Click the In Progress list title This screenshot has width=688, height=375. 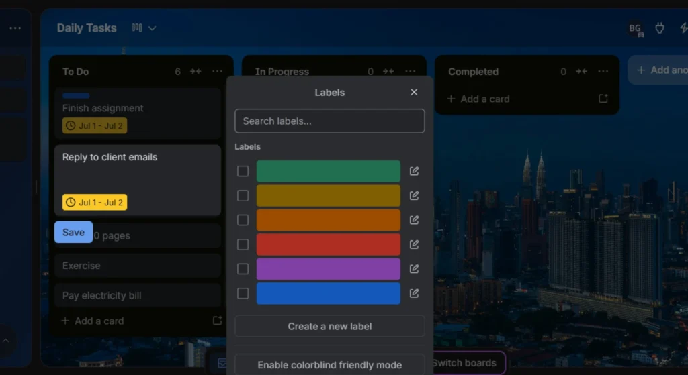[282, 72]
